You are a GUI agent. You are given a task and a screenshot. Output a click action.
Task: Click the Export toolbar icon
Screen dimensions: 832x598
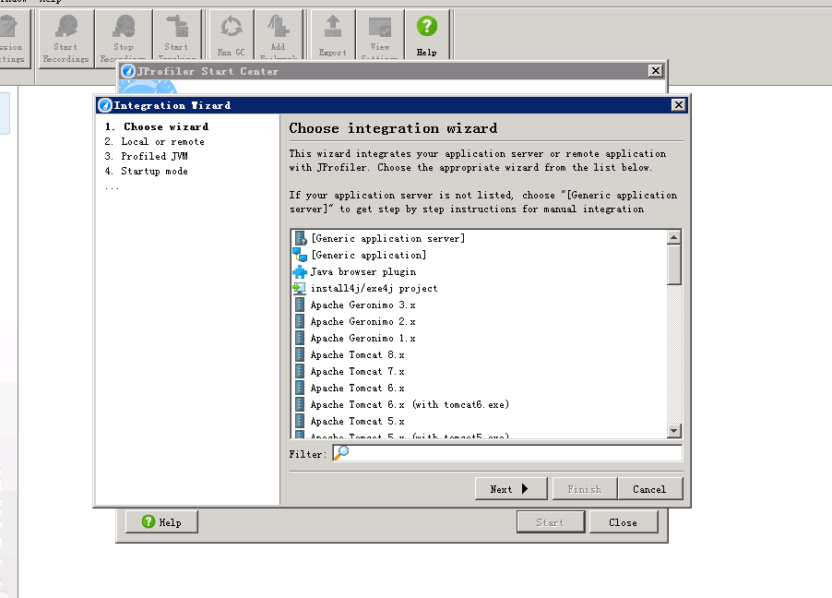tap(333, 27)
